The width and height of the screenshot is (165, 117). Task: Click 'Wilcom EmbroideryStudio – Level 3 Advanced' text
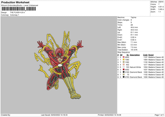[20, 6]
